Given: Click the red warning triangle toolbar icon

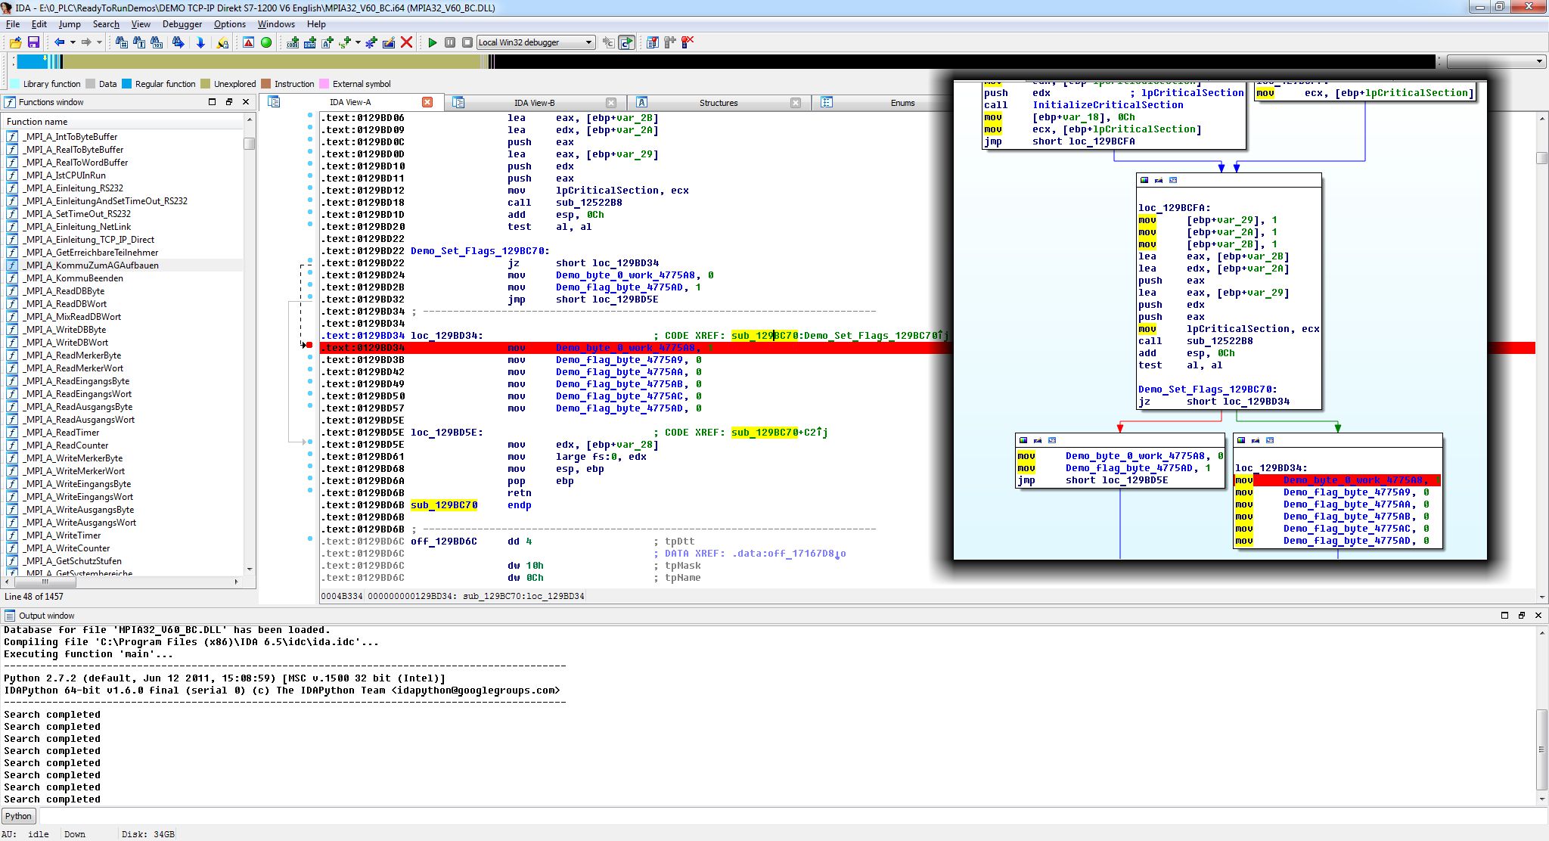Looking at the screenshot, I should click(x=248, y=42).
